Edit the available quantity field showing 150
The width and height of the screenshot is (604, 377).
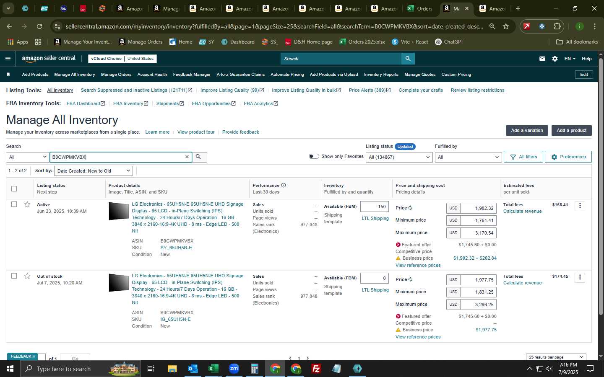pos(375,207)
